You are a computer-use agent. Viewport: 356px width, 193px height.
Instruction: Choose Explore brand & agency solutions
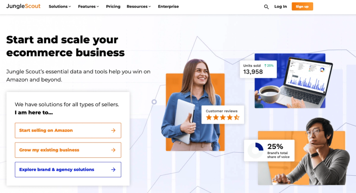[68, 170]
